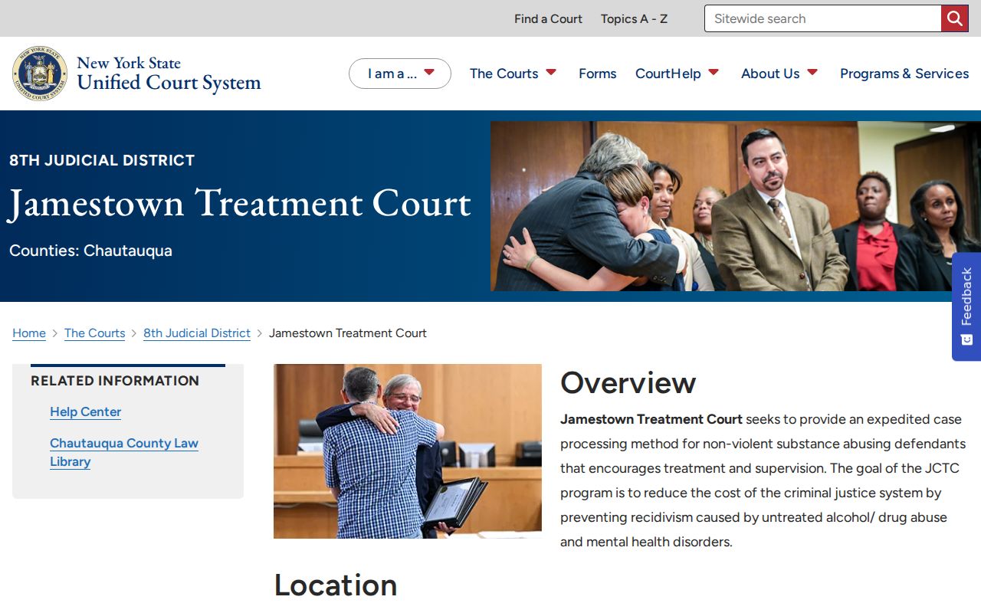Image resolution: width=981 pixels, height=613 pixels.
Task: Click the About Us navigation label
Action: pos(770,74)
